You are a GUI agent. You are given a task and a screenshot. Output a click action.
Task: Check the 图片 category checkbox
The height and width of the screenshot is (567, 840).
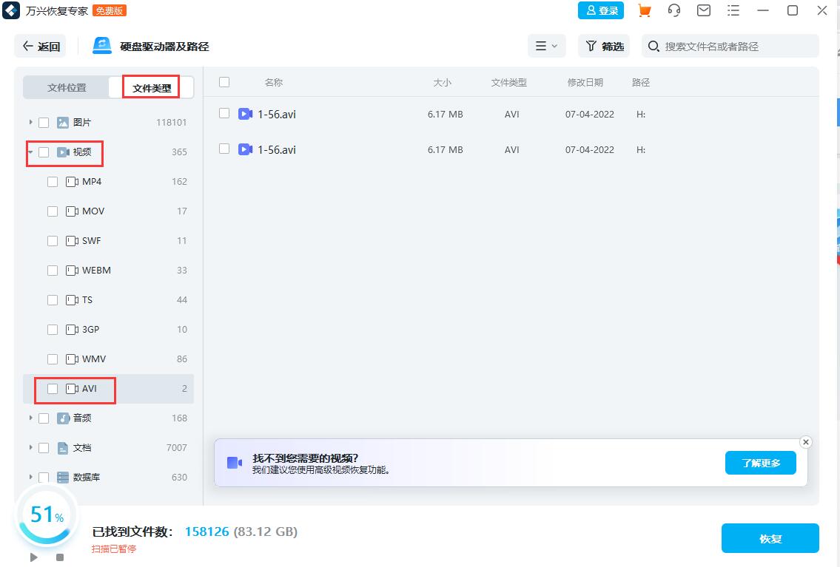pyautogui.click(x=44, y=123)
